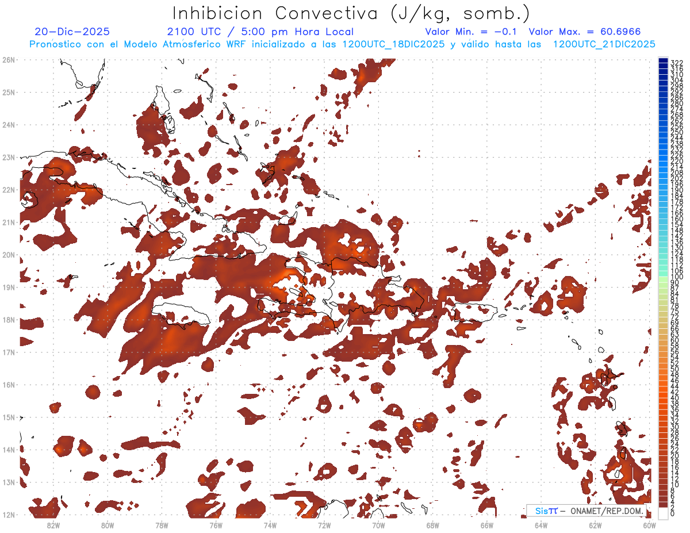Screen dimensions: 690x533
Task: Click latitude axis label '23N'
Action: tap(9, 157)
